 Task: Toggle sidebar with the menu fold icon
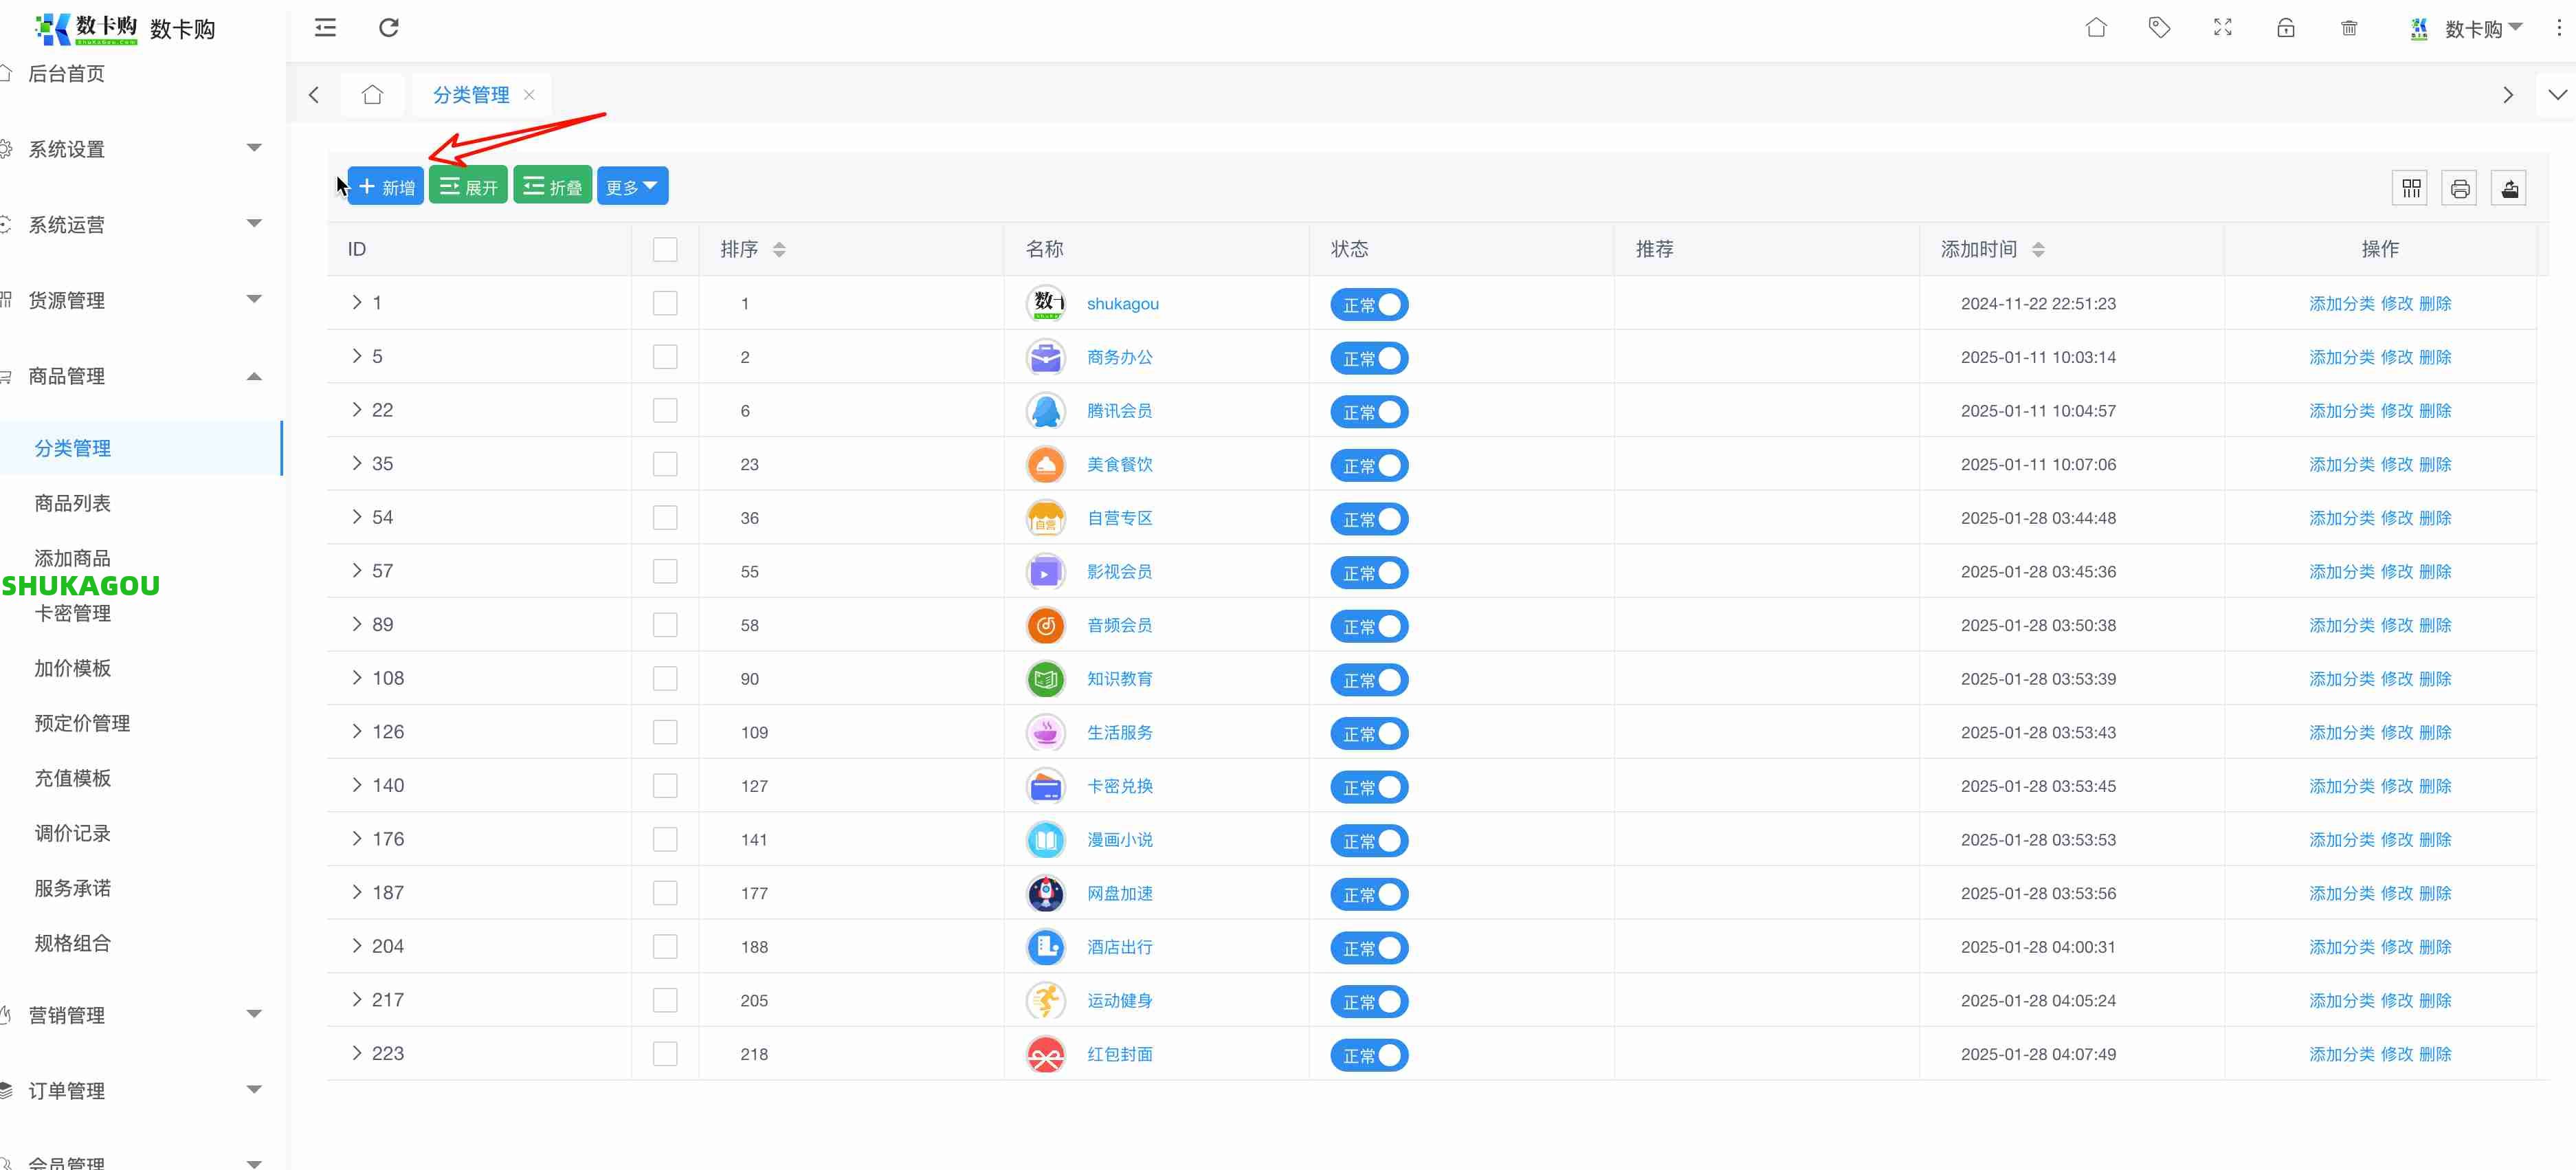click(x=325, y=28)
